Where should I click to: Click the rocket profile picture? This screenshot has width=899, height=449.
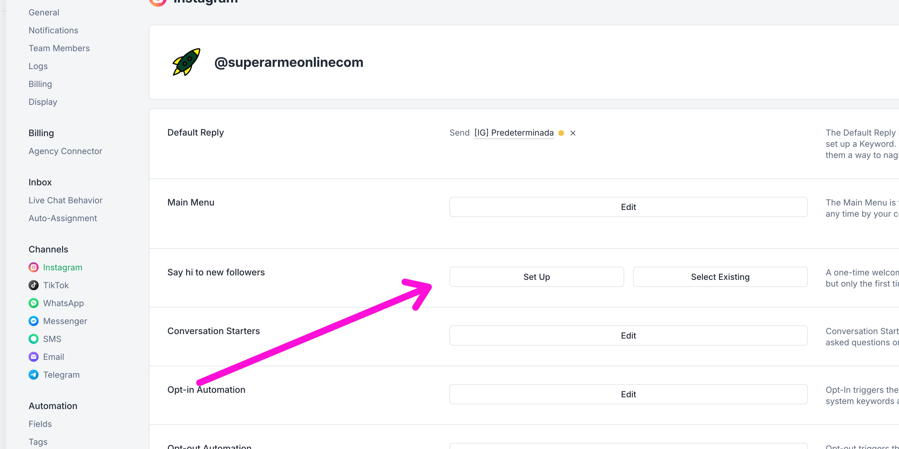[186, 62]
